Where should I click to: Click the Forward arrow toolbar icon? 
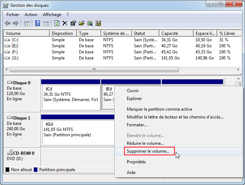click(x=16, y=23)
